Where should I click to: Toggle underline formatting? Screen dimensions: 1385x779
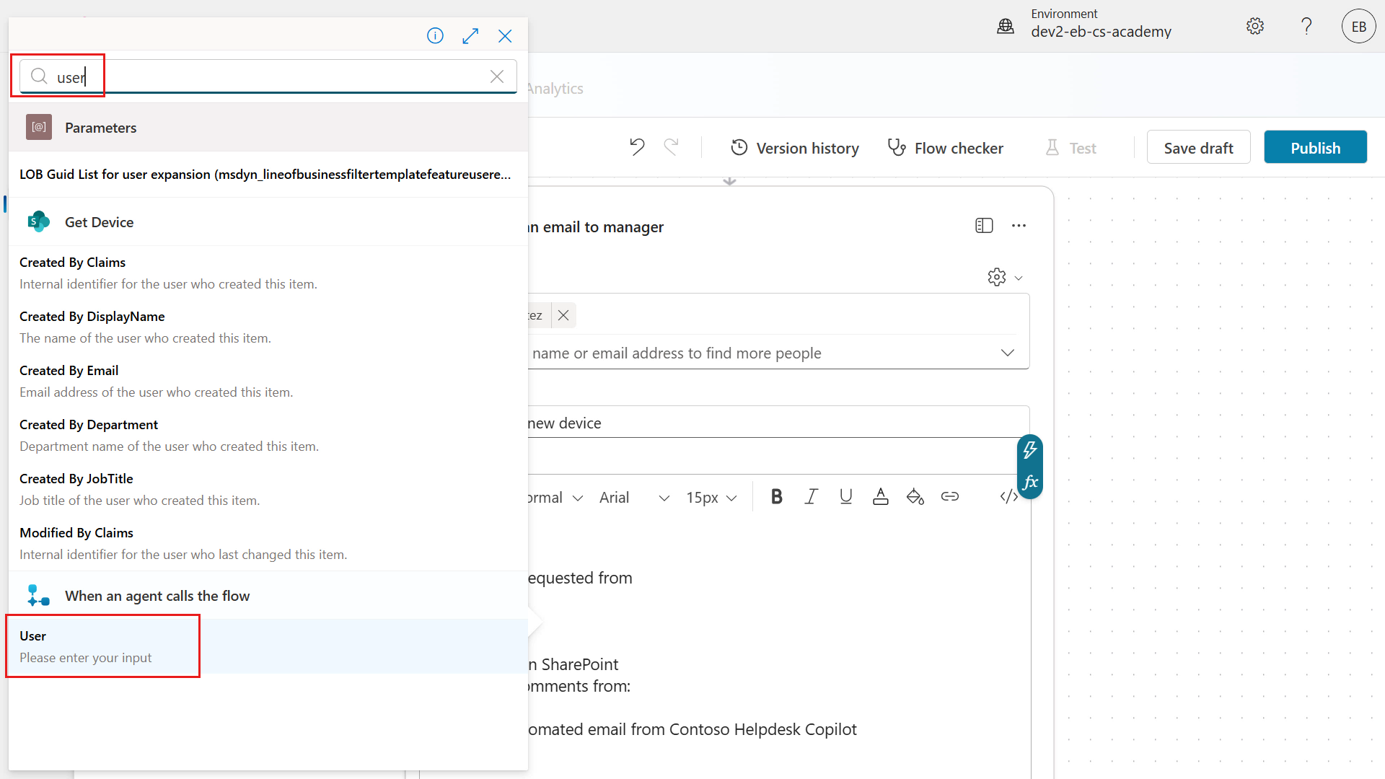click(845, 496)
